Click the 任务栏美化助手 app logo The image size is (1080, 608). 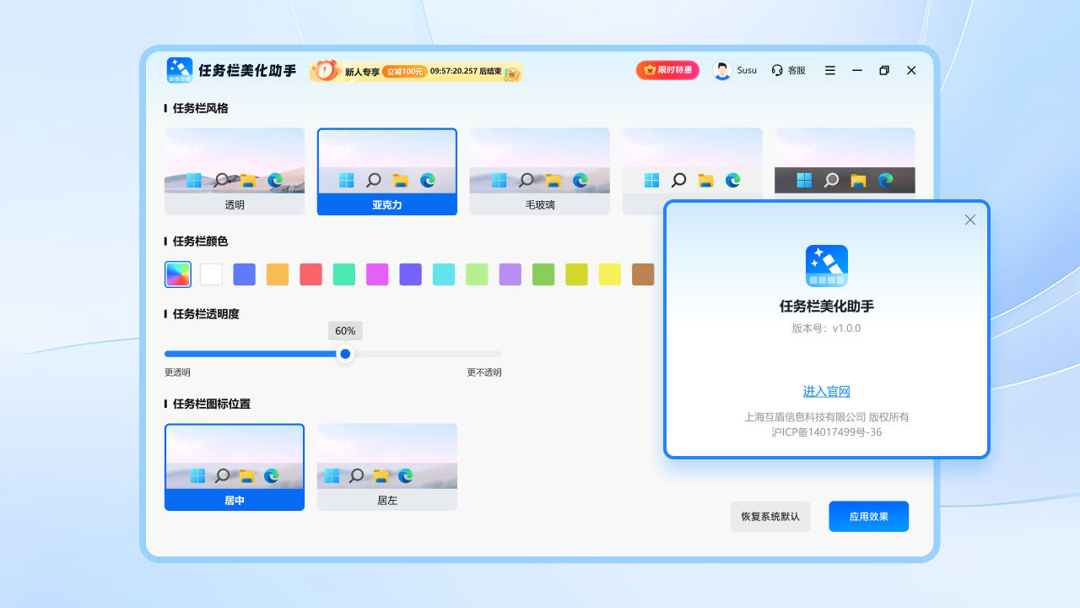(x=180, y=70)
